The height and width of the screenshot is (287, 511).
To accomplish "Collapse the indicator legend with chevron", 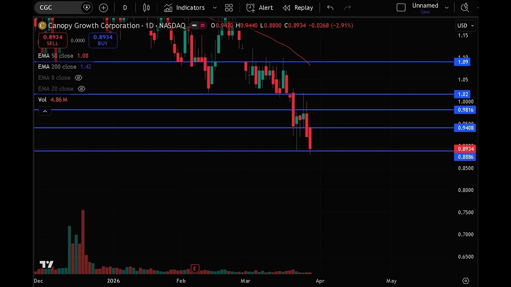I will coord(45,111).
